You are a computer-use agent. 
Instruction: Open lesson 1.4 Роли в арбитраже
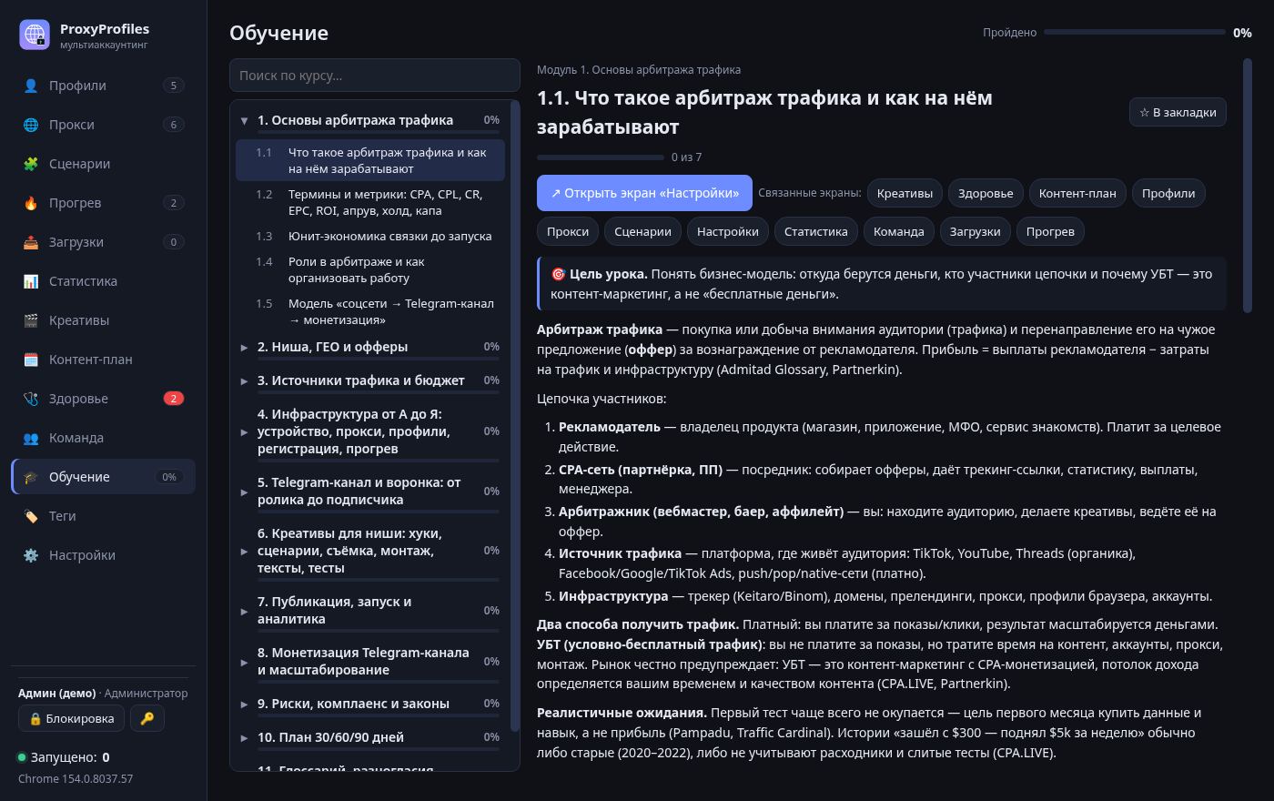tap(370, 269)
